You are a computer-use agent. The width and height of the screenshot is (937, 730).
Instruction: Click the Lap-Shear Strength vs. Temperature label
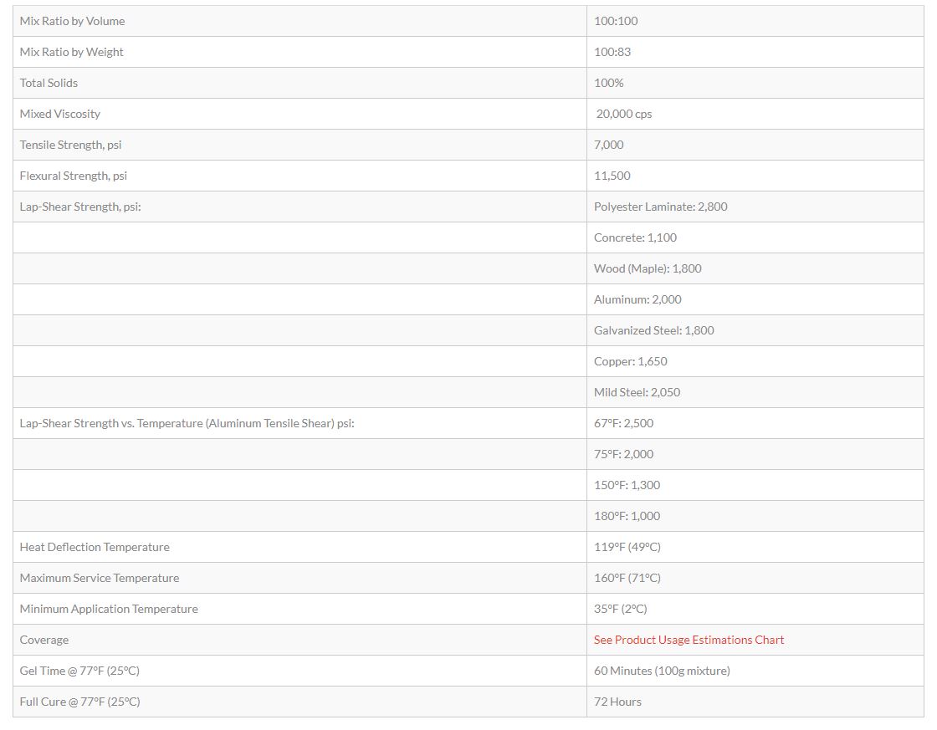tap(187, 423)
